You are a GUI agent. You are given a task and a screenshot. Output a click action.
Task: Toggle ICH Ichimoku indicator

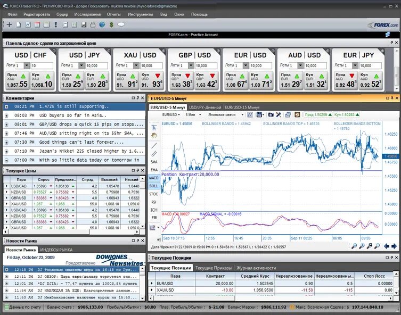154,210
